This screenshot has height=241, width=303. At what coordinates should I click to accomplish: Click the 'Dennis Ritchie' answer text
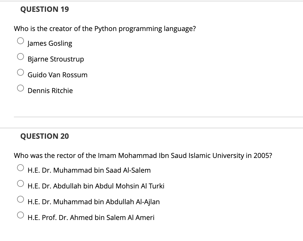click(50, 91)
